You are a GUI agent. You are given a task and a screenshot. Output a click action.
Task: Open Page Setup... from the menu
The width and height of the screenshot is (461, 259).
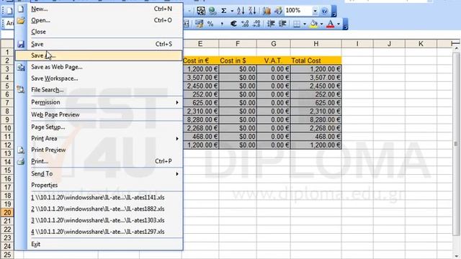(99, 127)
